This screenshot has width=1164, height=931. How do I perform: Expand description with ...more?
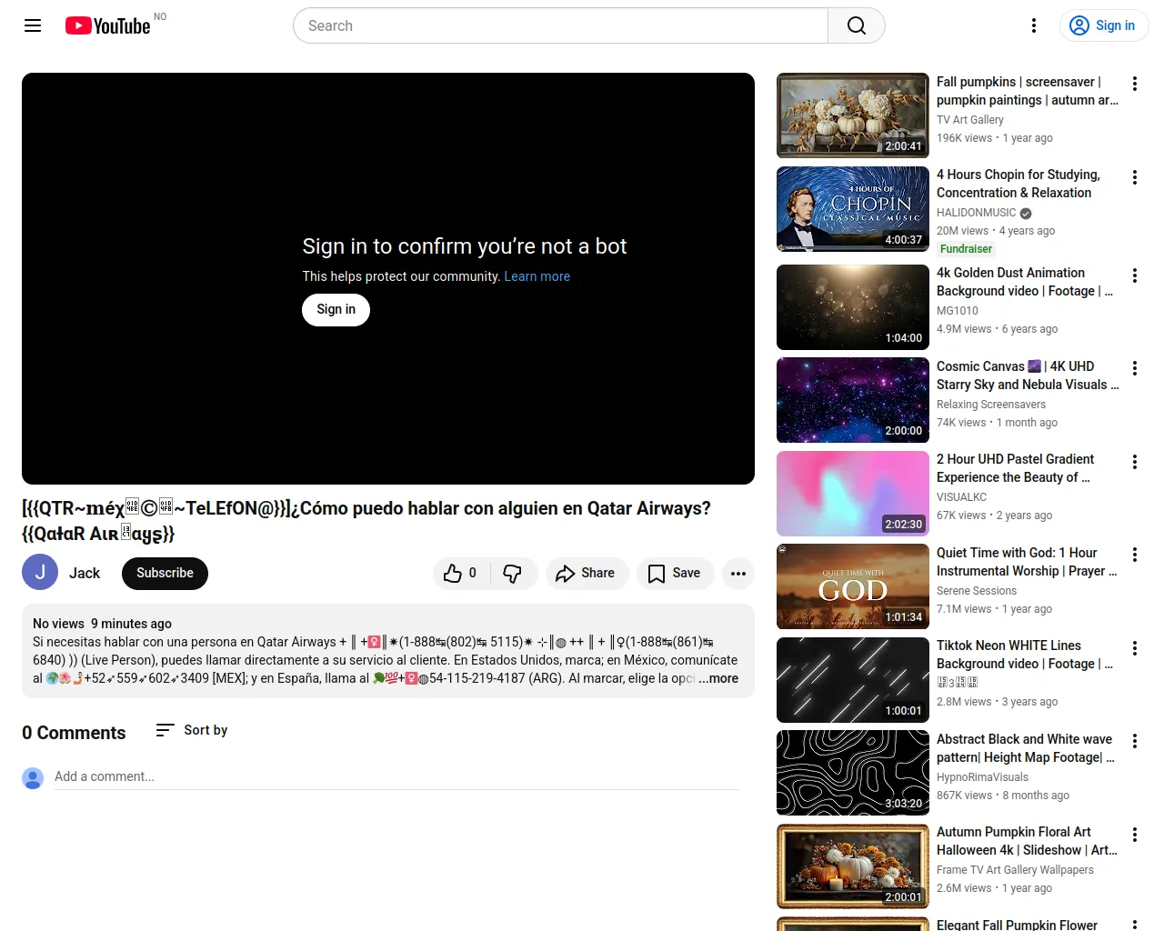(718, 678)
